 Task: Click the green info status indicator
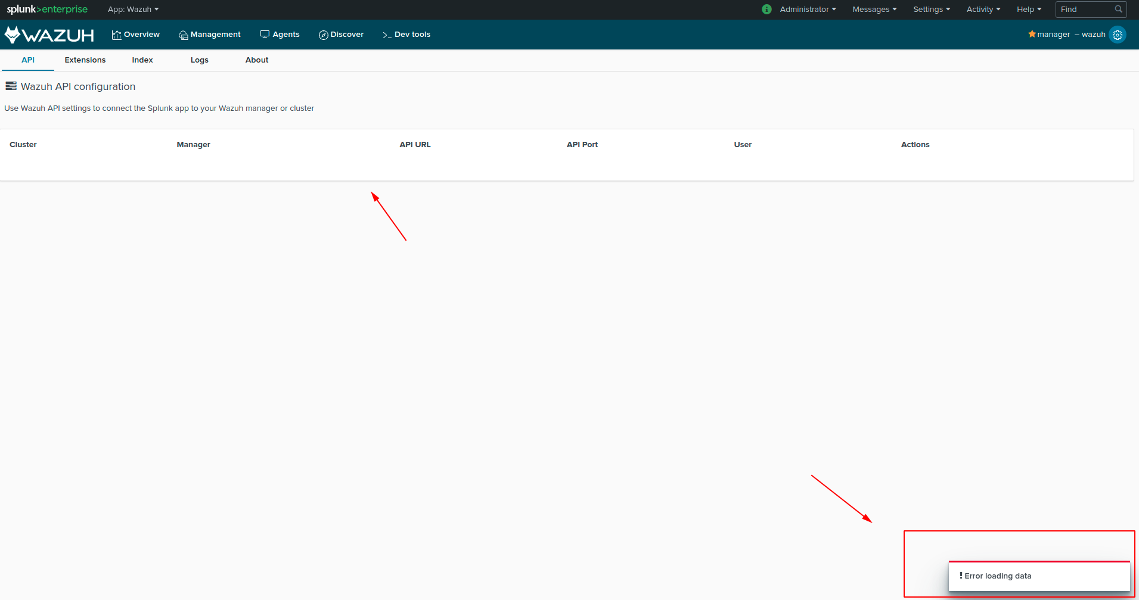click(766, 9)
